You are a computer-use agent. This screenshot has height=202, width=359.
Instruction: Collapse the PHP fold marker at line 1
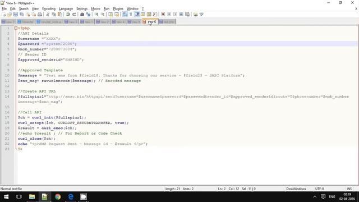[16, 28]
